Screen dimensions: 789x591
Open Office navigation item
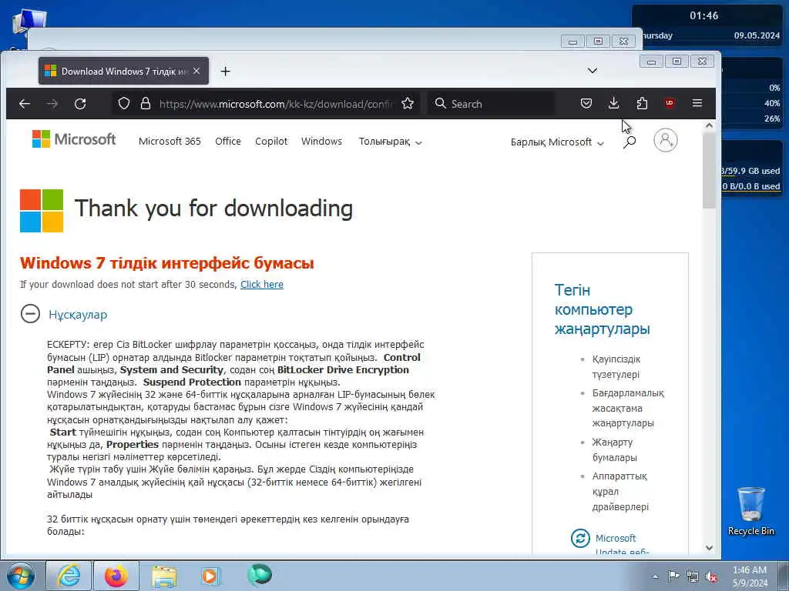coord(228,142)
